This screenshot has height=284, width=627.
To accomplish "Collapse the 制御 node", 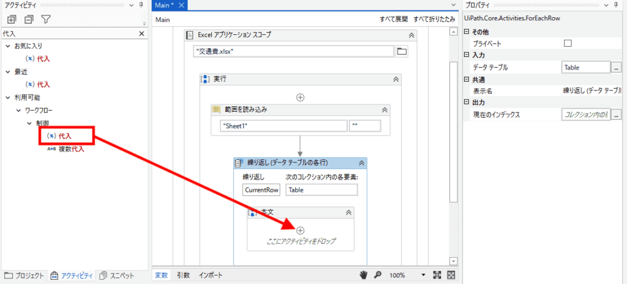I will [x=29, y=123].
